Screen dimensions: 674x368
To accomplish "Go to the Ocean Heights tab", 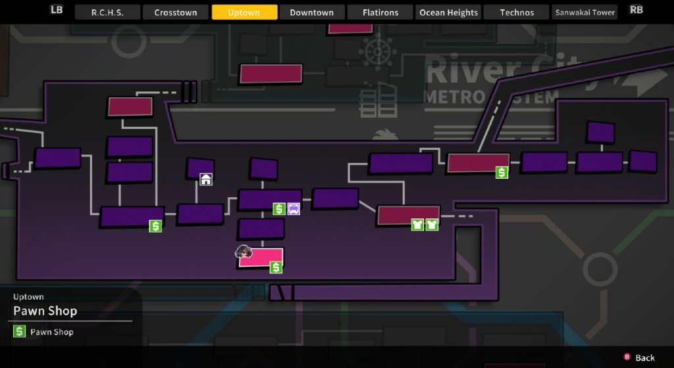I will [x=448, y=12].
